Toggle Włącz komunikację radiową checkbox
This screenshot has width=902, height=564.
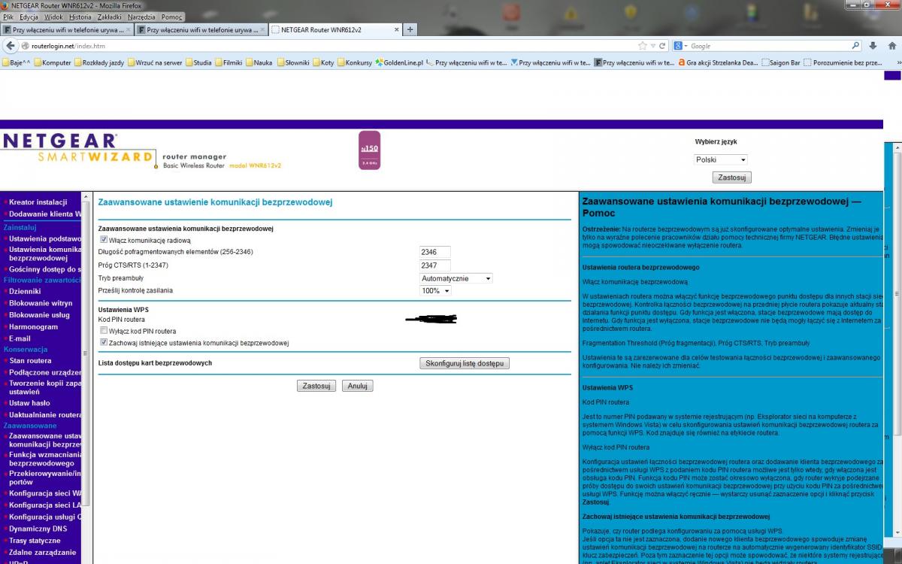104,240
